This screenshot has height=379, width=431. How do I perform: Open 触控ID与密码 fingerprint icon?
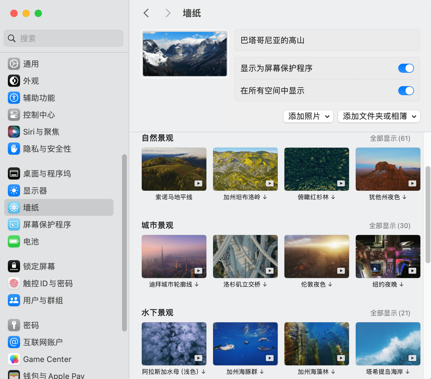14,283
